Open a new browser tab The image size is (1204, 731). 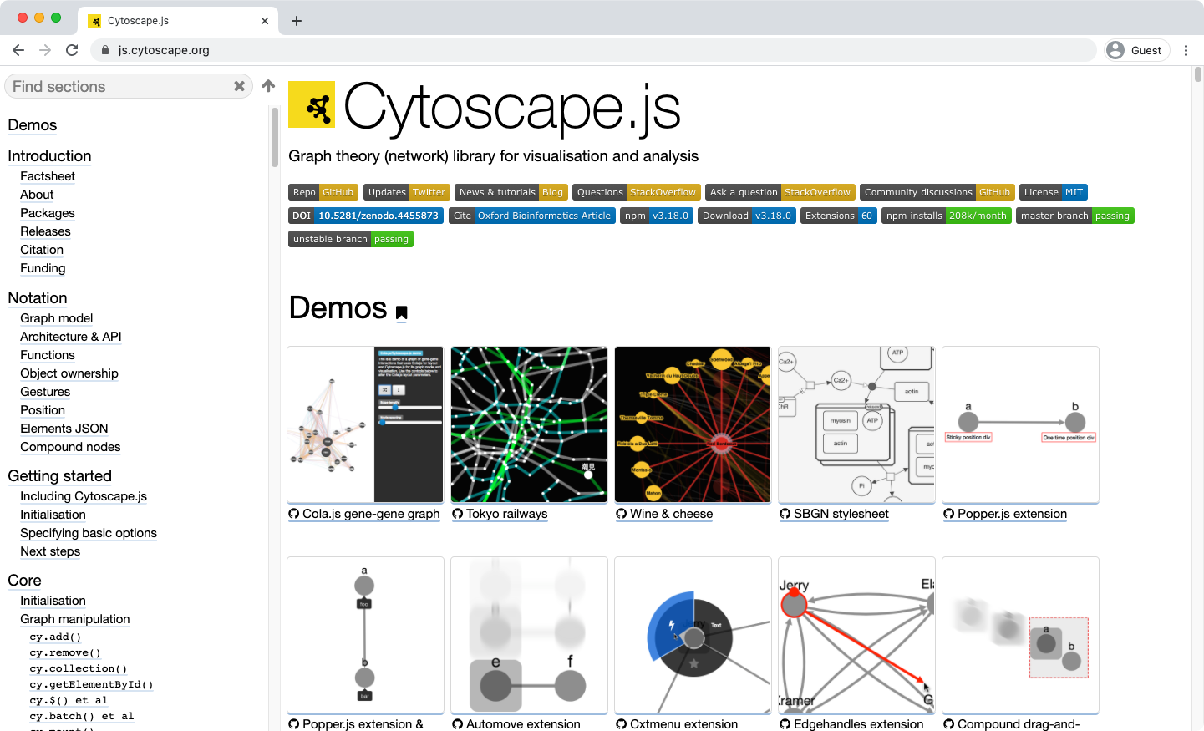pos(297,21)
